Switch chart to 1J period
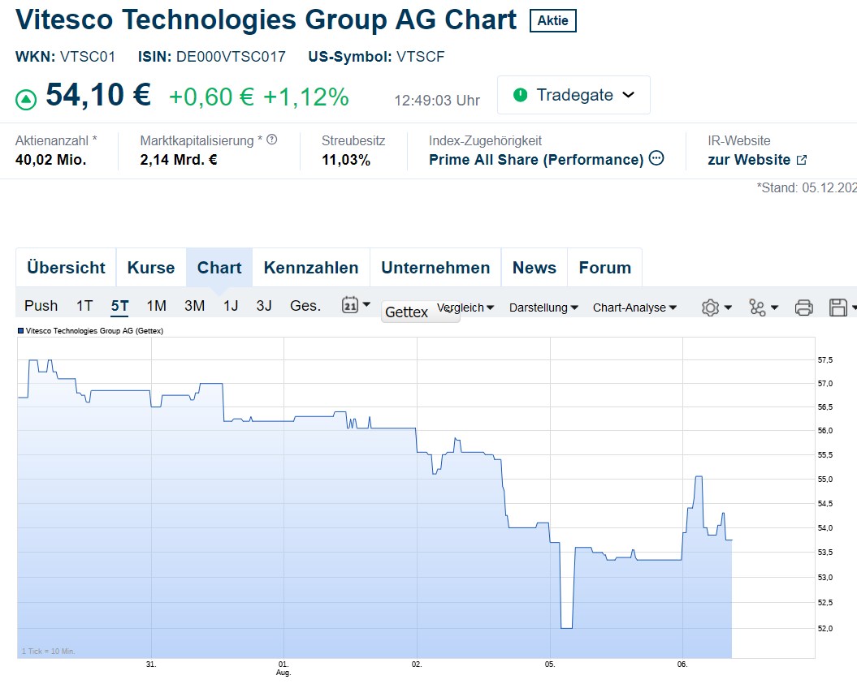Screen dimensions: 857x684 click(x=232, y=306)
